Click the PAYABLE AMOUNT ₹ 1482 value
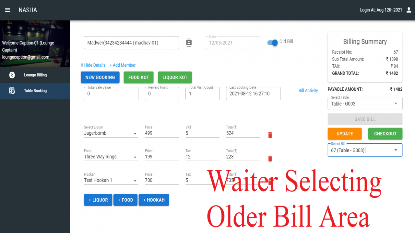Viewport: 415px width, 233px height. pos(396,89)
